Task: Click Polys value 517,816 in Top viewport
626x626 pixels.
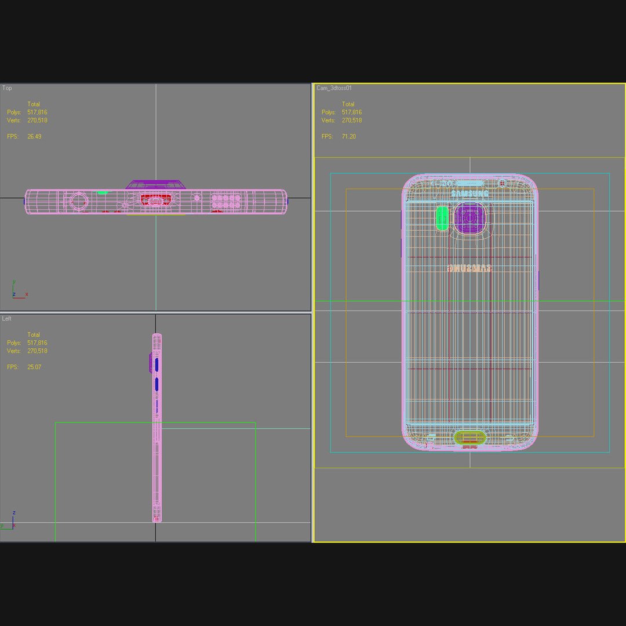Action: point(37,112)
